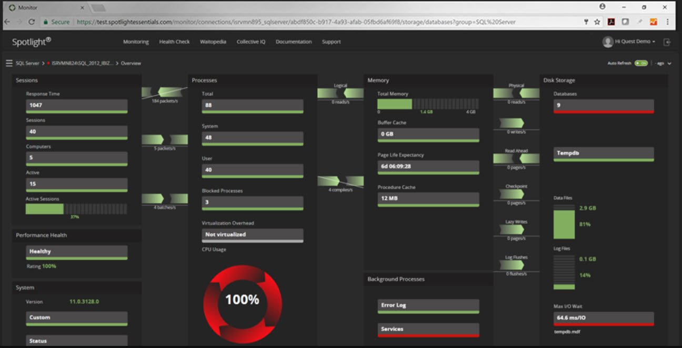Click the Quest Demo user avatar
Screen dimensions: 682x348
[x=608, y=42]
